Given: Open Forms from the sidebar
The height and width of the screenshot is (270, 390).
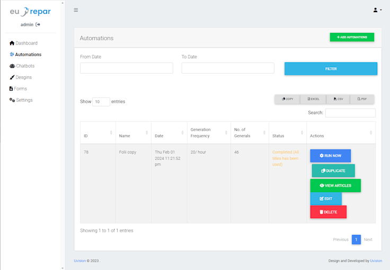Looking at the screenshot, I should tap(18, 88).
